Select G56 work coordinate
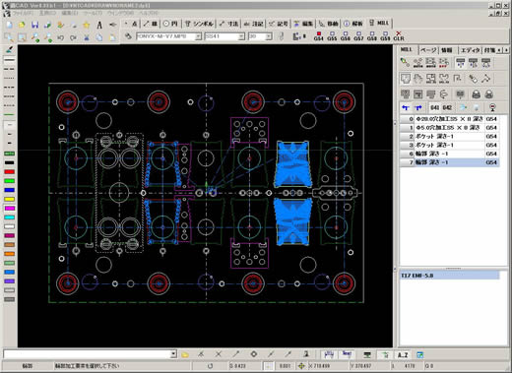The width and height of the screenshot is (512, 373). tap(346, 36)
